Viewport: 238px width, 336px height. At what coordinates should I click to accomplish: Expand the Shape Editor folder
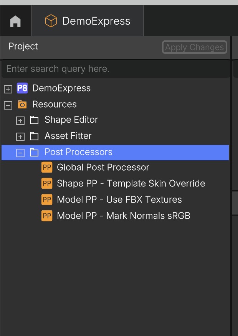pyautogui.click(x=20, y=121)
